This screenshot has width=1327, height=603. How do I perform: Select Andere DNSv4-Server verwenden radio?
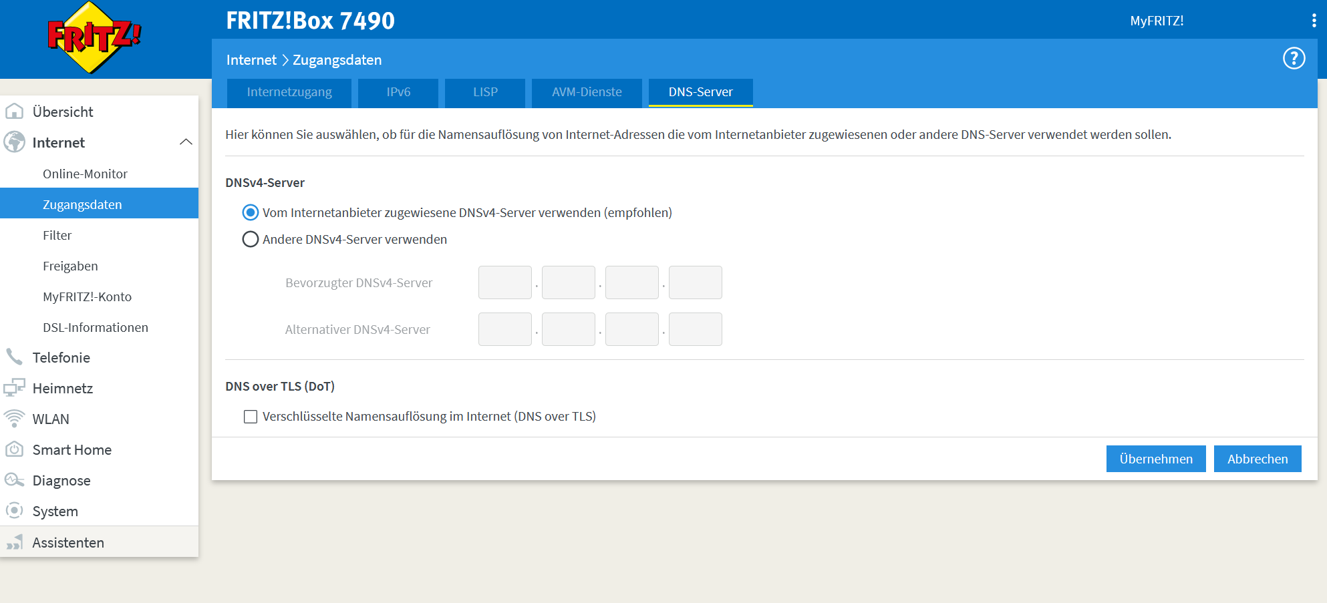[x=251, y=239]
